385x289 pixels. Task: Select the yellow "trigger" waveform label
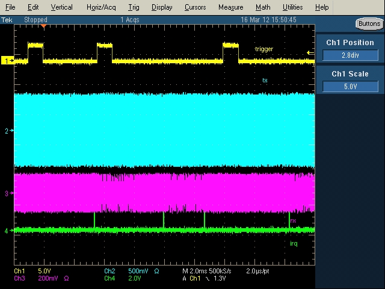[x=264, y=49]
